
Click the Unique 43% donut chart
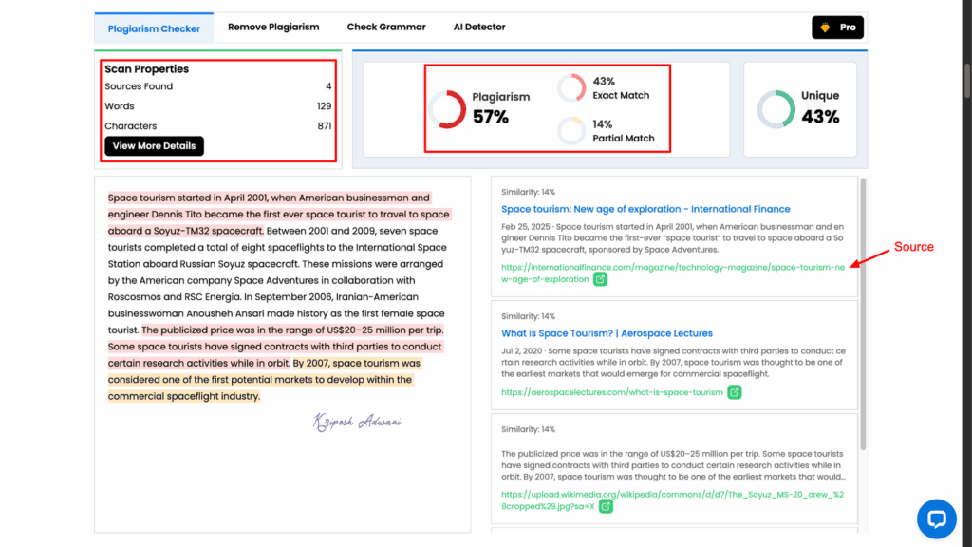(x=776, y=109)
